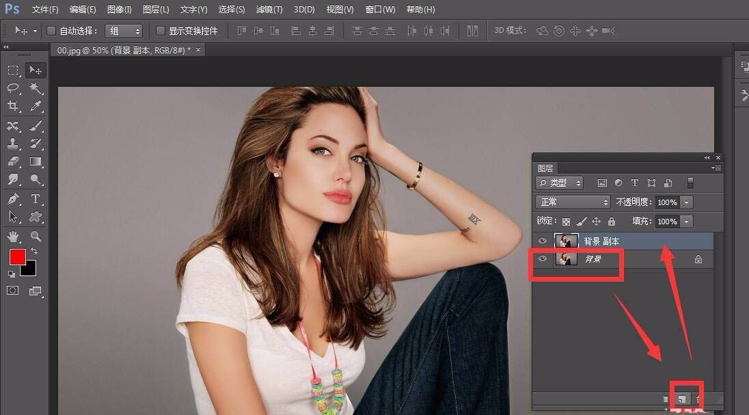
Task: Enable the 自动选择 checkbox
Action: 51,30
